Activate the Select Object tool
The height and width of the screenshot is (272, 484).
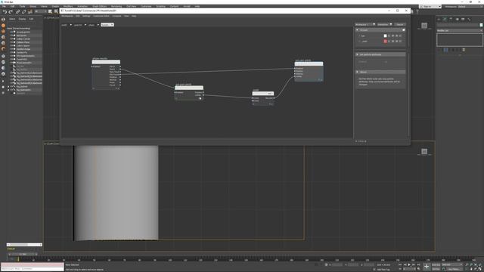click(51, 12)
